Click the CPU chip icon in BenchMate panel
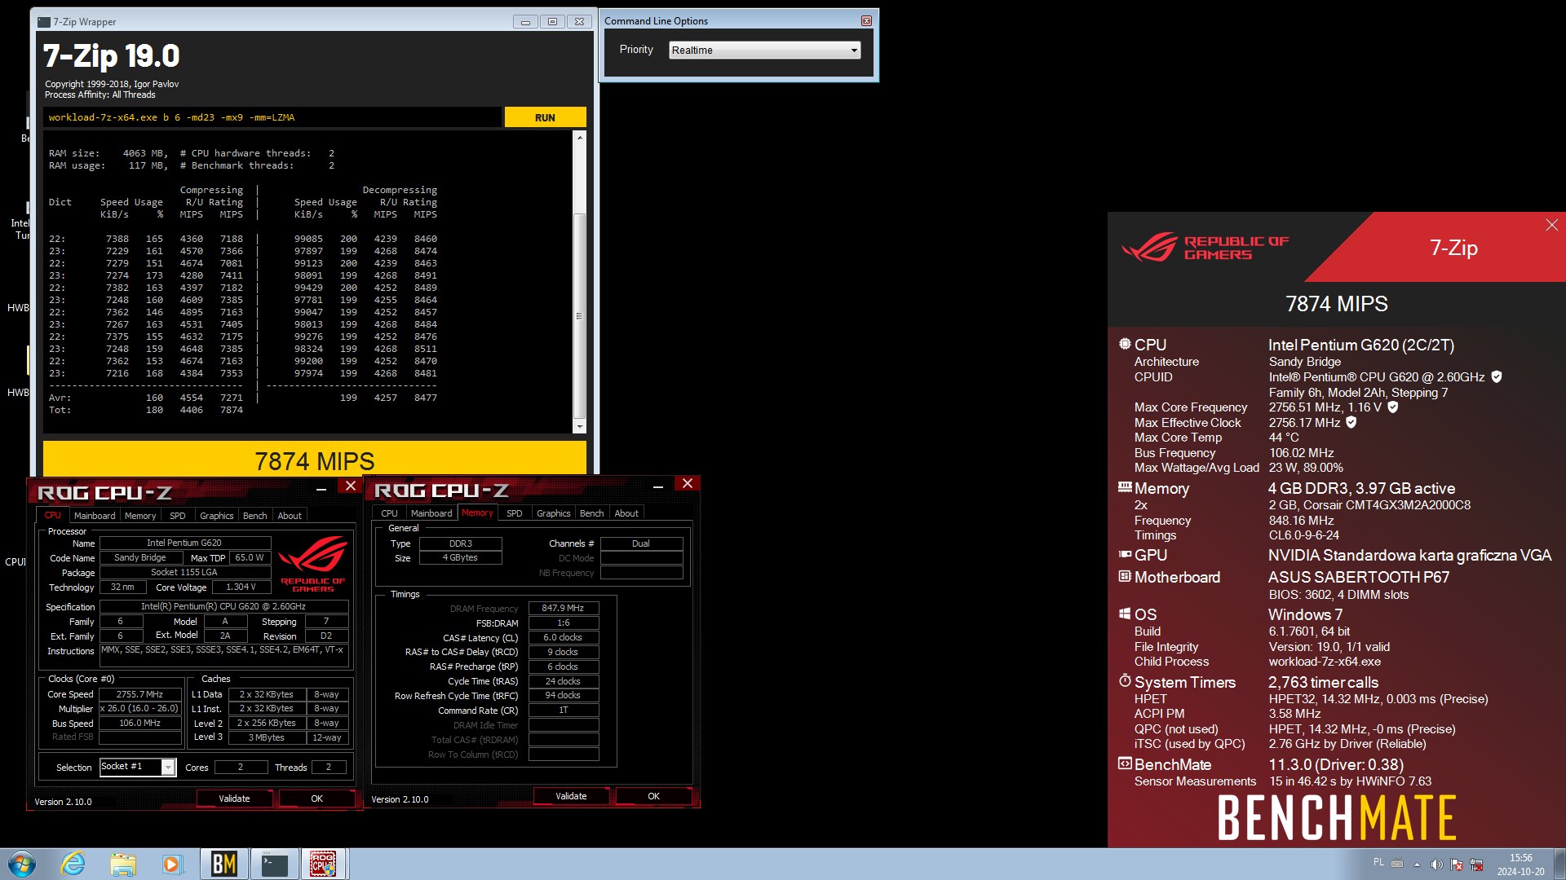The image size is (1566, 880). click(x=1125, y=344)
